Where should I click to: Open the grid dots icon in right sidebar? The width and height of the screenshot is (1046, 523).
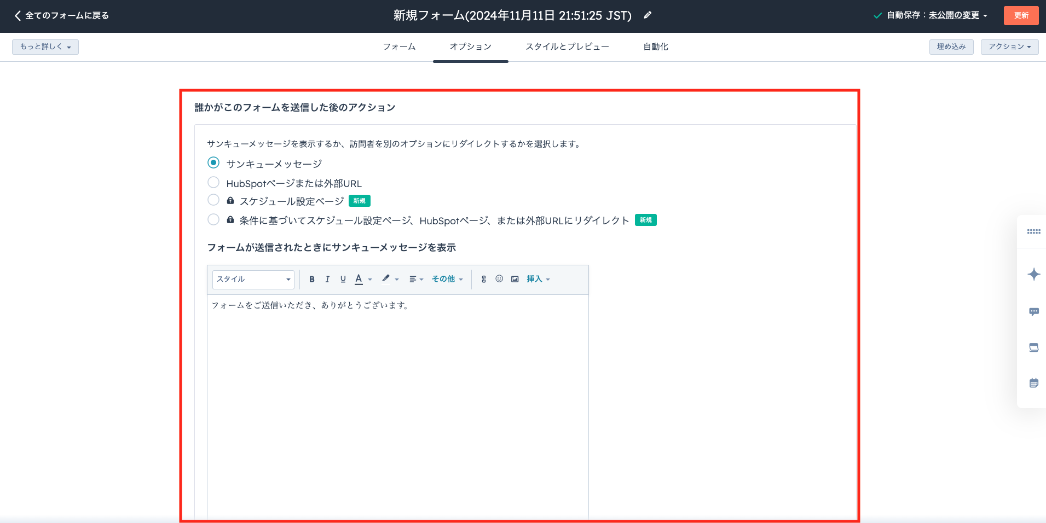coord(1033,231)
